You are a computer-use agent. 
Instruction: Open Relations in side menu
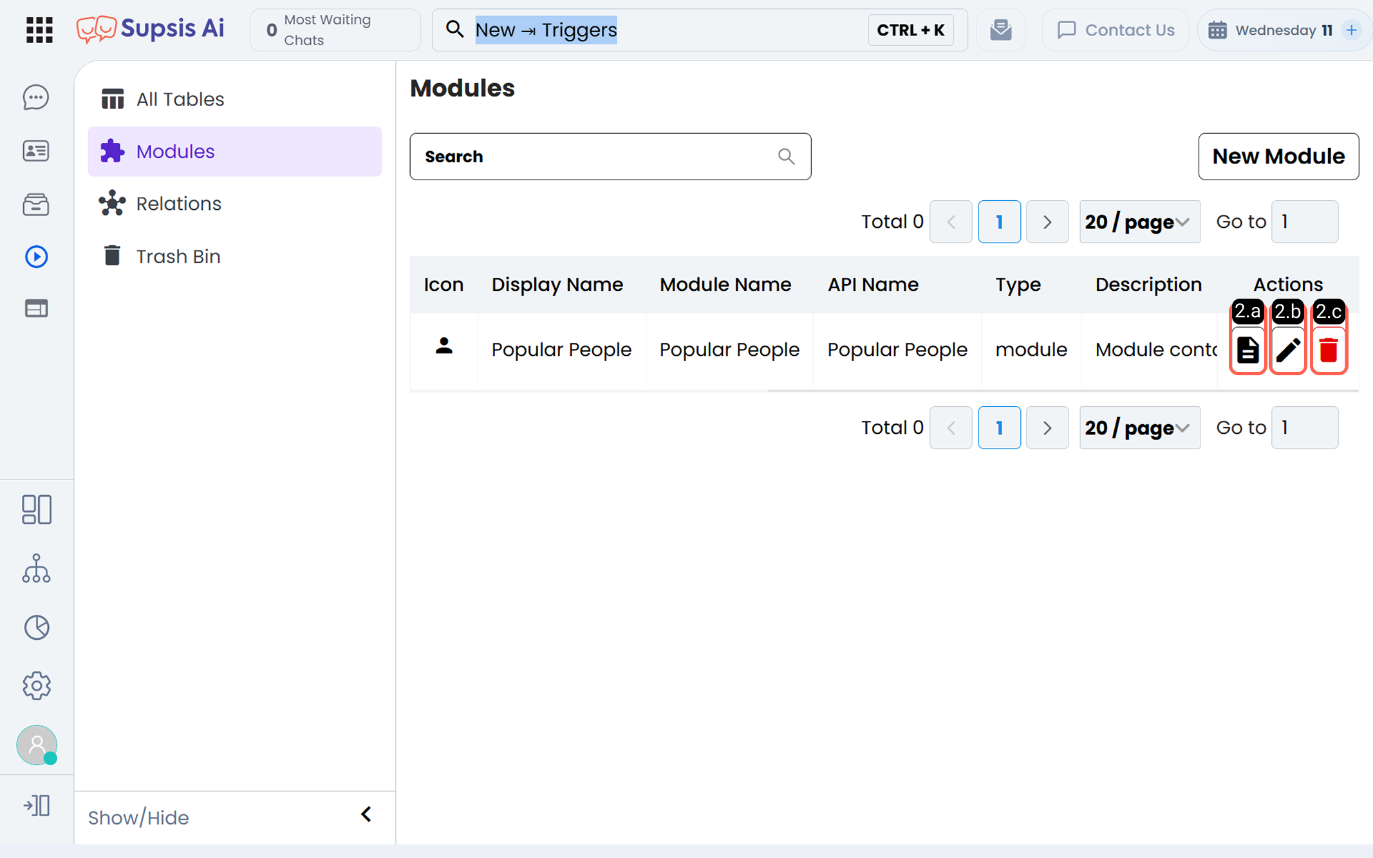tap(234, 204)
